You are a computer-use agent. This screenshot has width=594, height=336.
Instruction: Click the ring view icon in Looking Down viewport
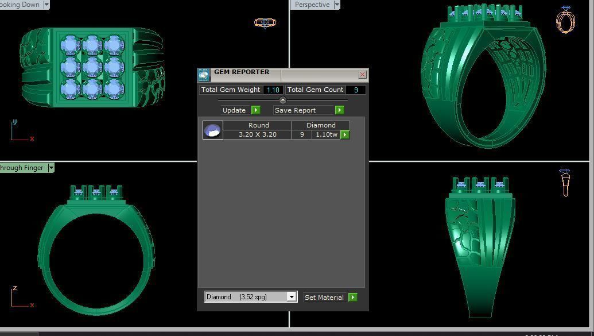(x=265, y=23)
